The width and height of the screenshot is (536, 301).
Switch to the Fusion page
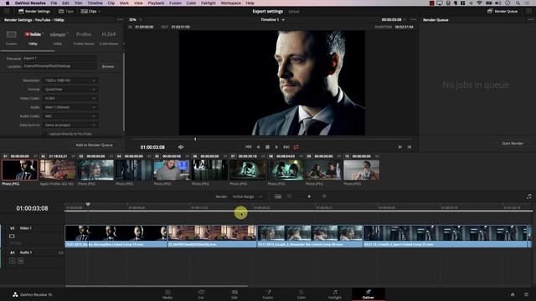pyautogui.click(x=268, y=294)
